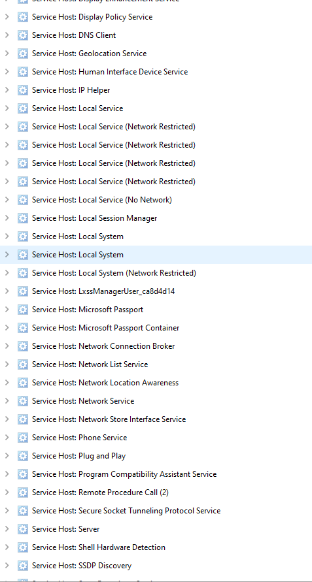Expand the LxssManagerUser_ca8d4d14 service host

click(x=7, y=291)
